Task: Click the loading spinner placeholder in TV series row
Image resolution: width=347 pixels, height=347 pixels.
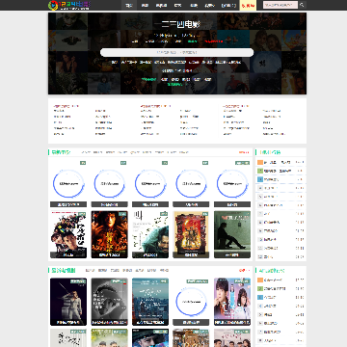Action: (x=191, y=302)
